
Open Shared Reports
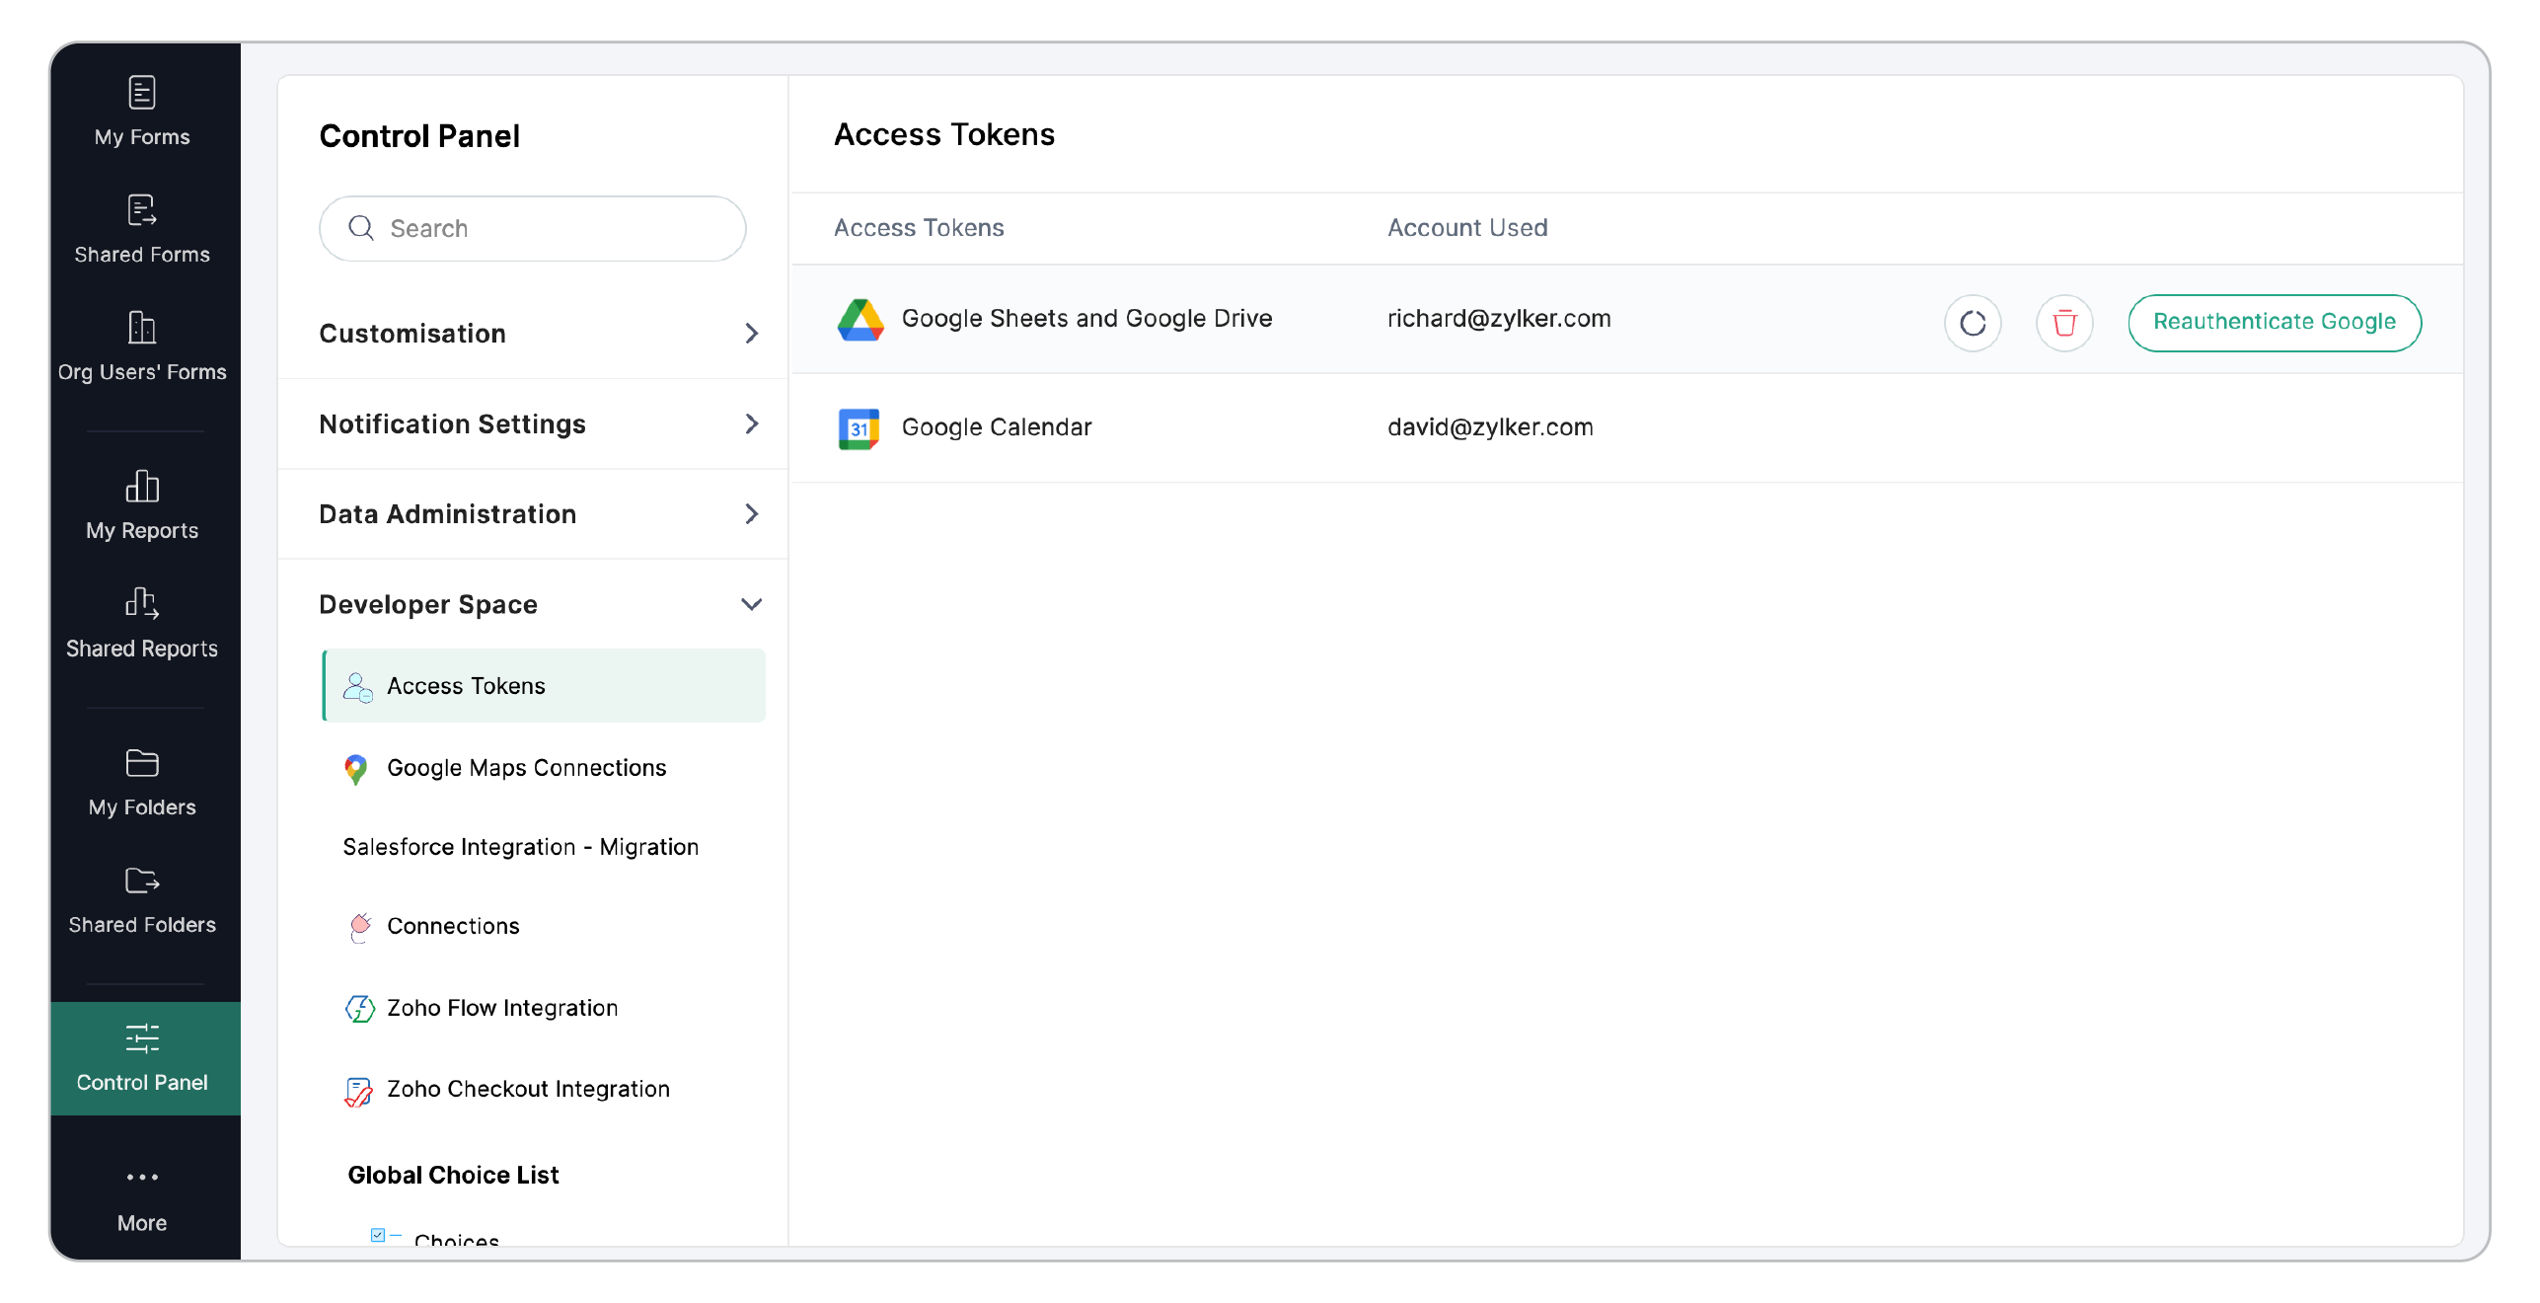pos(142,623)
